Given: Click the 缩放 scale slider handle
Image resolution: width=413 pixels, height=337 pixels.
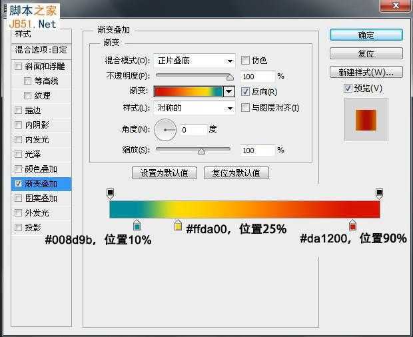Looking at the screenshot, I should pos(201,151).
